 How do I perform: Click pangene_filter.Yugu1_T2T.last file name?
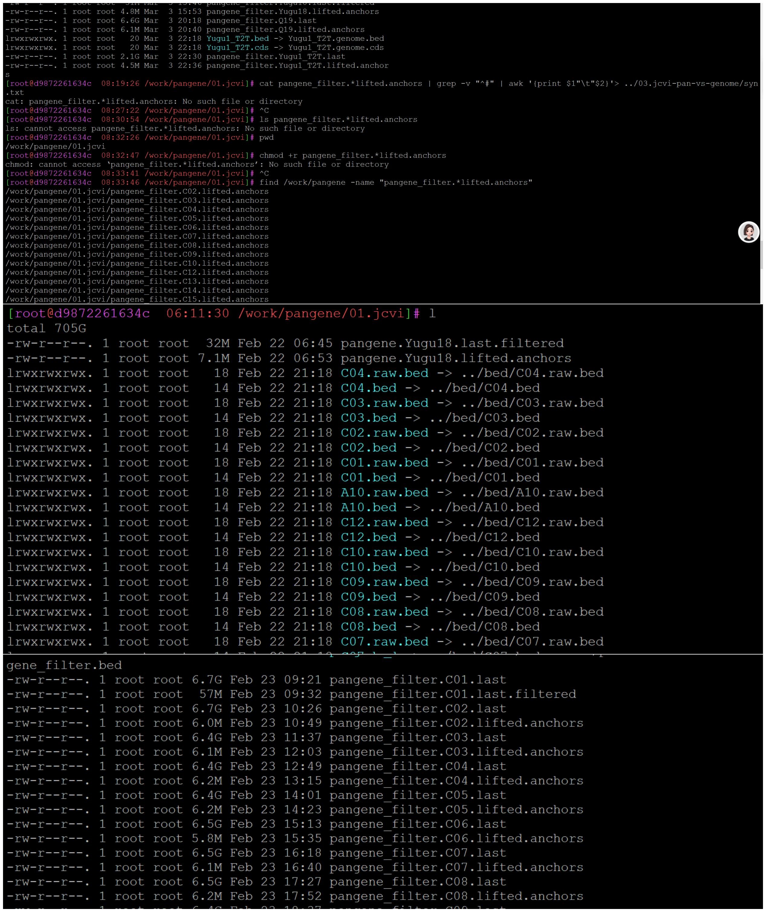276,57
